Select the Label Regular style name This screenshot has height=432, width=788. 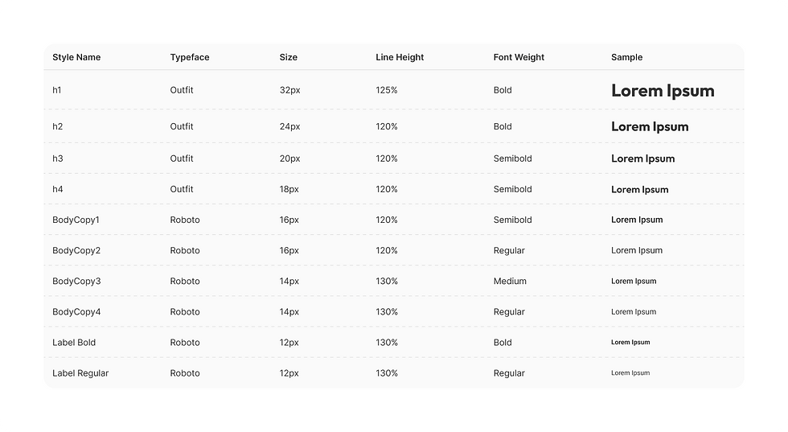(x=80, y=373)
